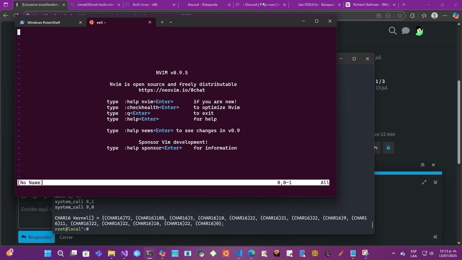Open Visual Studio Code from the taskbar
Screen dimensions: 462x260
point(238,254)
